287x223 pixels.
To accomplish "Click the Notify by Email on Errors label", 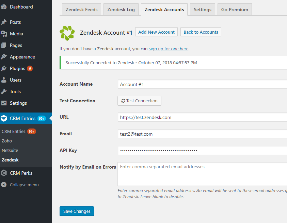I will (88, 167).
